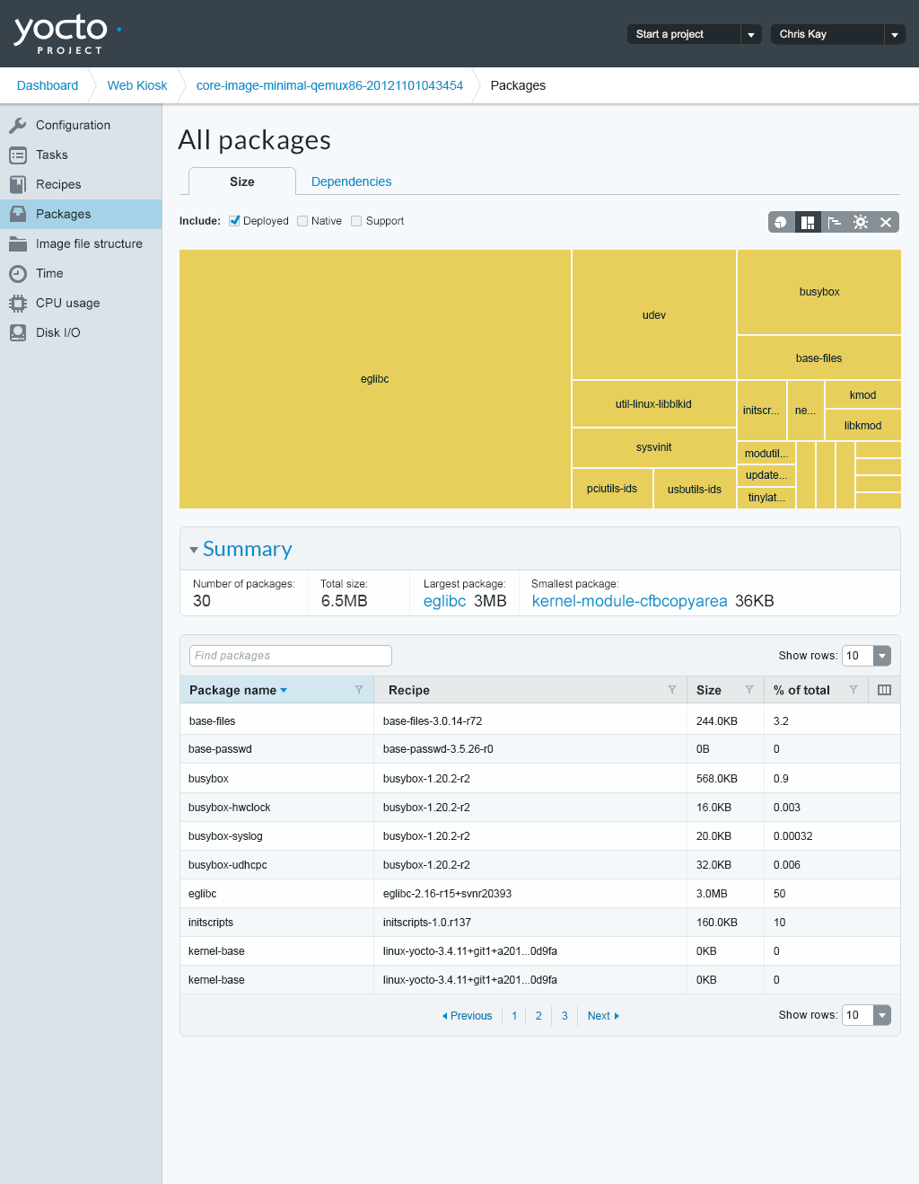Switch to bar chart view
Image resolution: width=919 pixels, height=1184 pixels.
pyautogui.click(x=834, y=222)
